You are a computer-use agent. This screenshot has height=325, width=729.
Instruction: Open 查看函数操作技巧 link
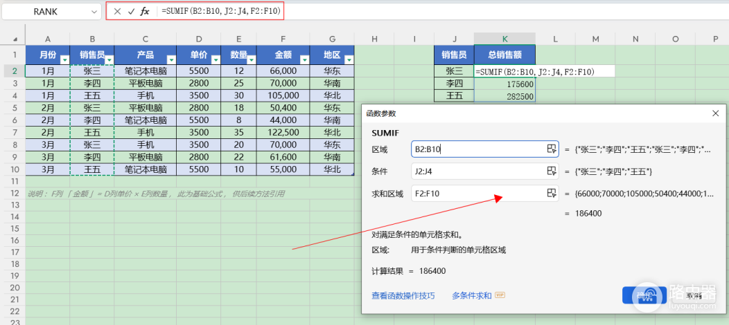403,295
